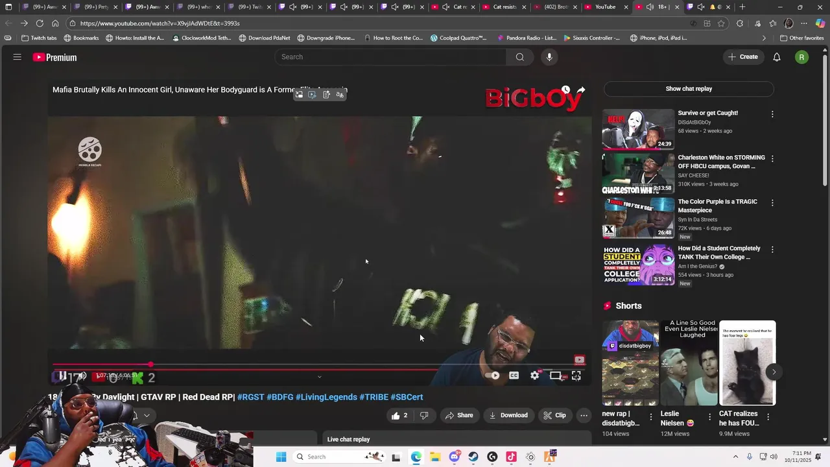This screenshot has width=830, height=467.
Task: Go to the browser home page
Action: click(55, 23)
